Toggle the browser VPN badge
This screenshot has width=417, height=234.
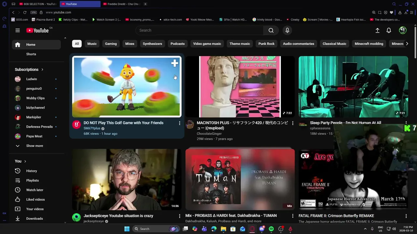pyautogui.click(x=34, y=12)
